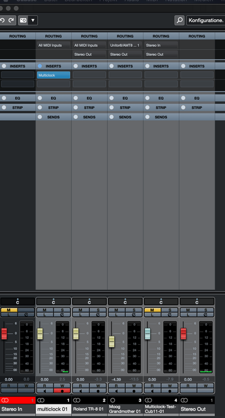Expand the STRIP section on Multiclock-Test-Cub11-01
Image resolution: width=225 pixels, height=418 pixels.
click(x=161, y=108)
